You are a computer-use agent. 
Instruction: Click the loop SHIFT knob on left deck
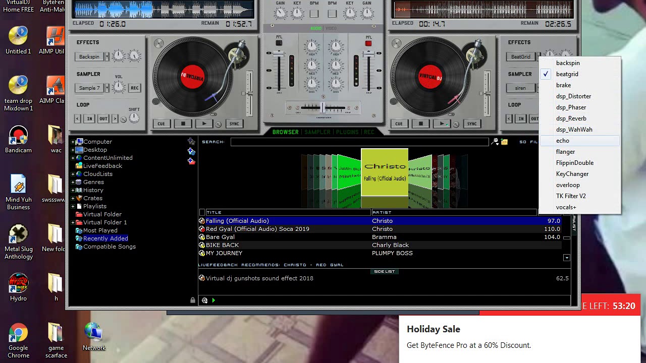coord(134,118)
